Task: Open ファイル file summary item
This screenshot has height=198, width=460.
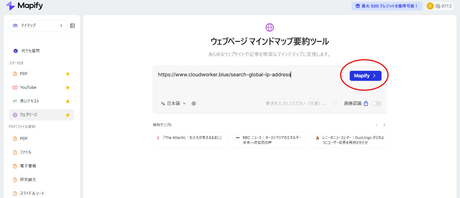Action: 41,152
